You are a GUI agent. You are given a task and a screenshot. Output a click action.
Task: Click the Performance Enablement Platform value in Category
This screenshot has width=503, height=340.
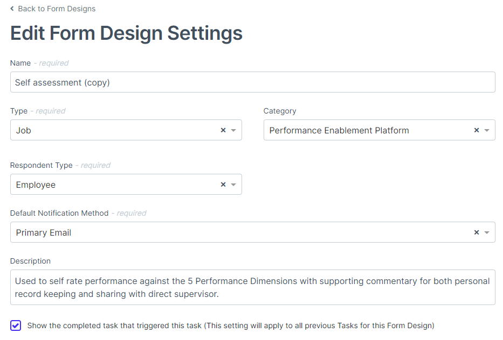coord(339,130)
